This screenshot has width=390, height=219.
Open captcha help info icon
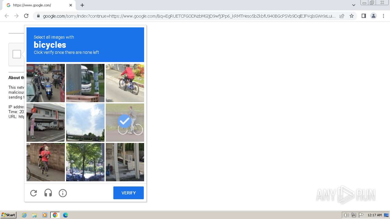[63, 193]
